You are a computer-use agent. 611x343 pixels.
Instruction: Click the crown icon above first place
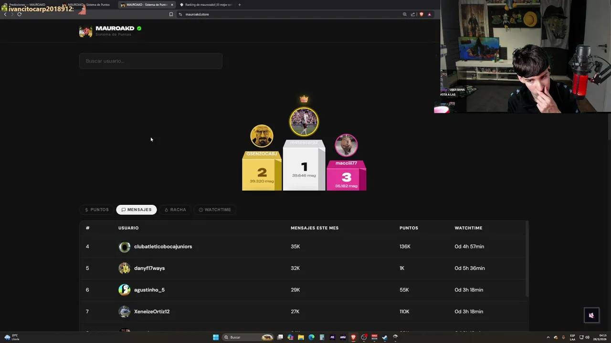pos(304,99)
